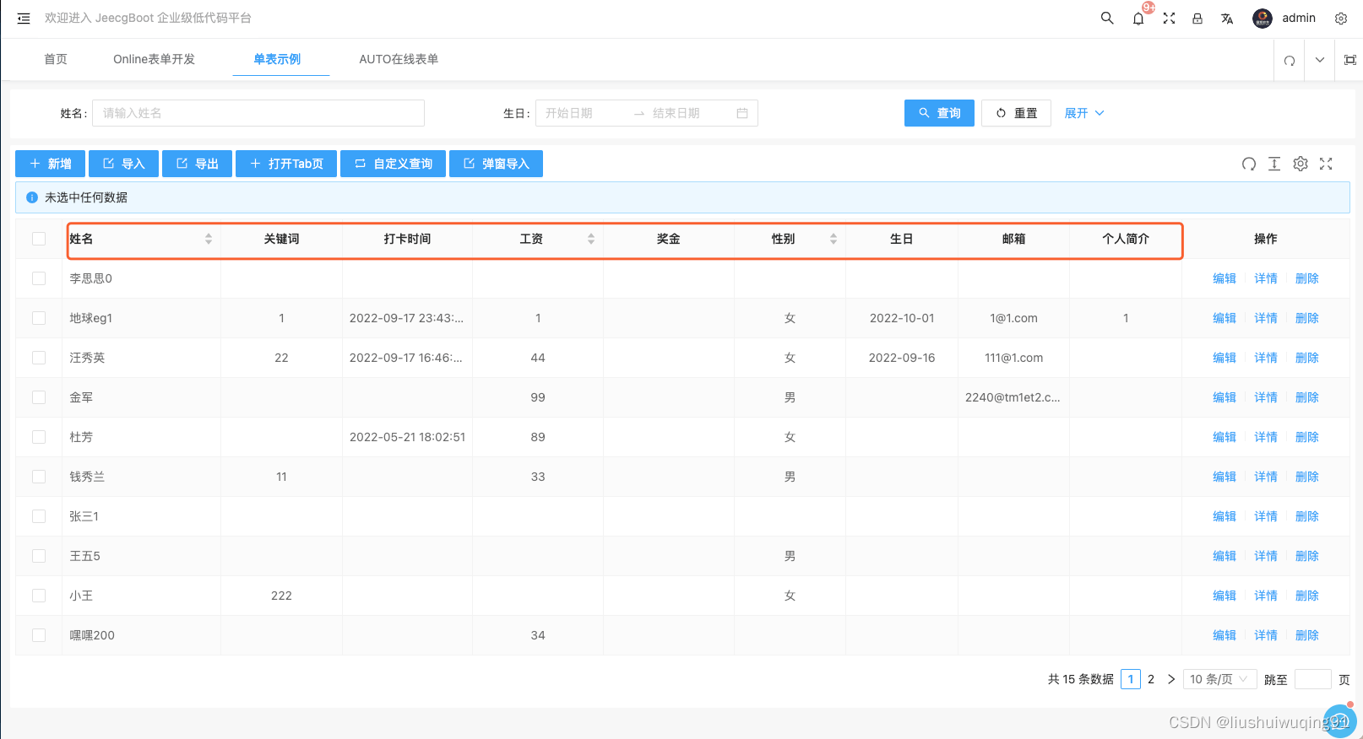Check the 汪秀英 row checkbox
Screen dimensions: 1363x739
39,358
